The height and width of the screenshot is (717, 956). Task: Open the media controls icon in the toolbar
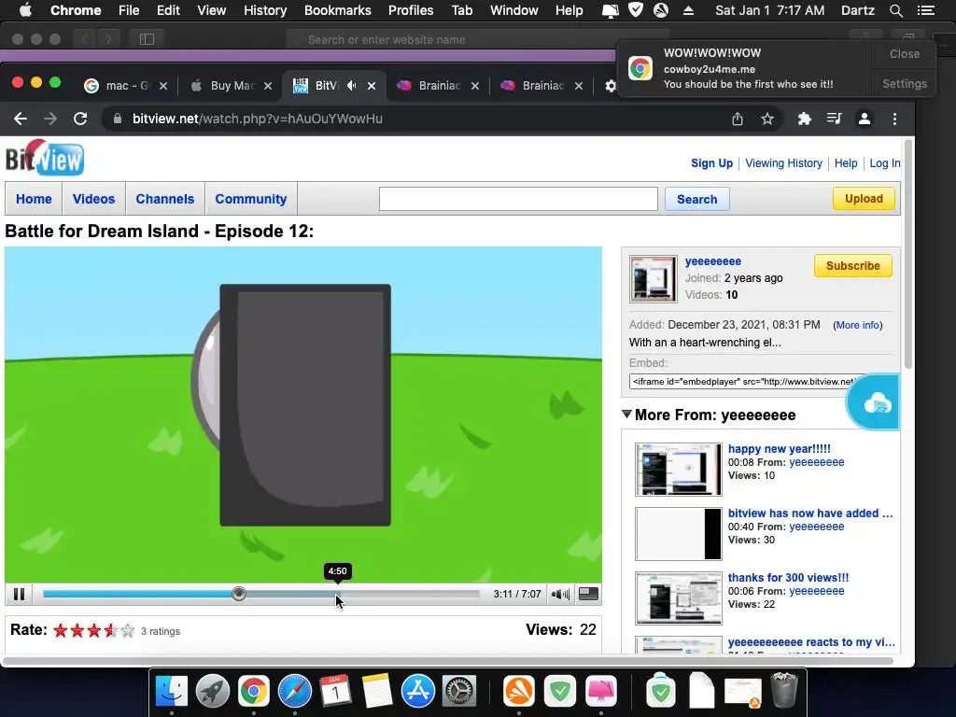(x=834, y=119)
